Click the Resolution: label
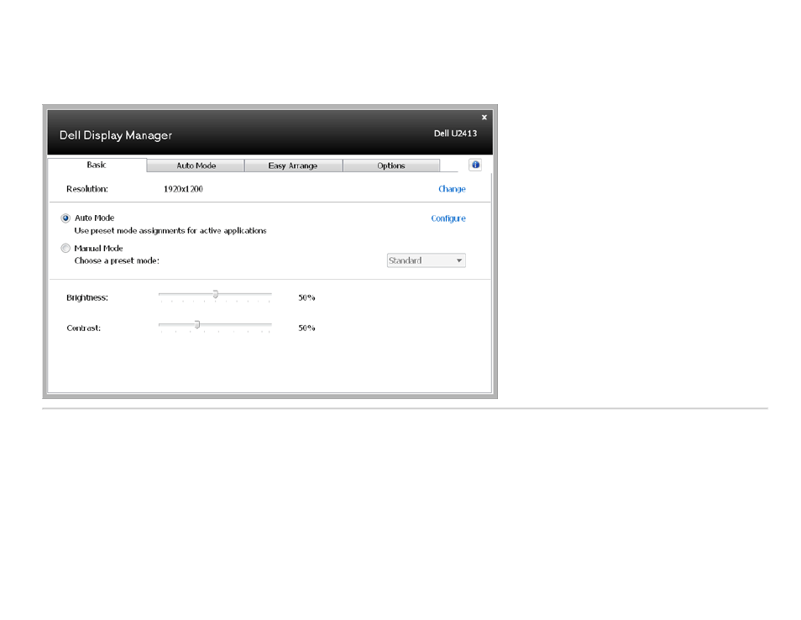The width and height of the screenshot is (801, 620). pos(87,189)
